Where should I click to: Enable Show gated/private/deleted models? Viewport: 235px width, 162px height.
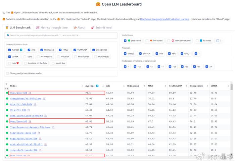tap(7, 73)
